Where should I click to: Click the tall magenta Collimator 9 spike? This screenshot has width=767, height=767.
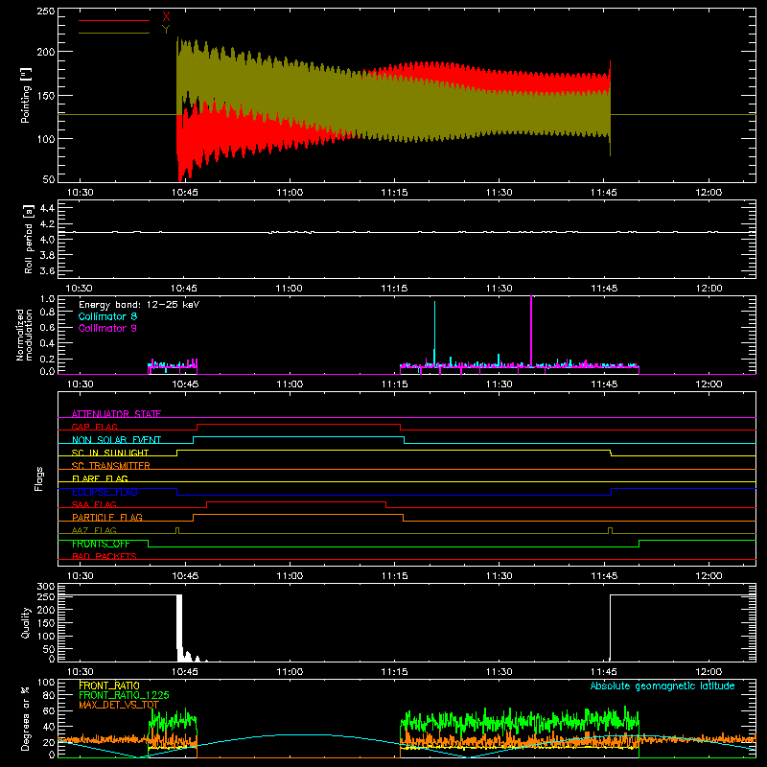tap(531, 330)
